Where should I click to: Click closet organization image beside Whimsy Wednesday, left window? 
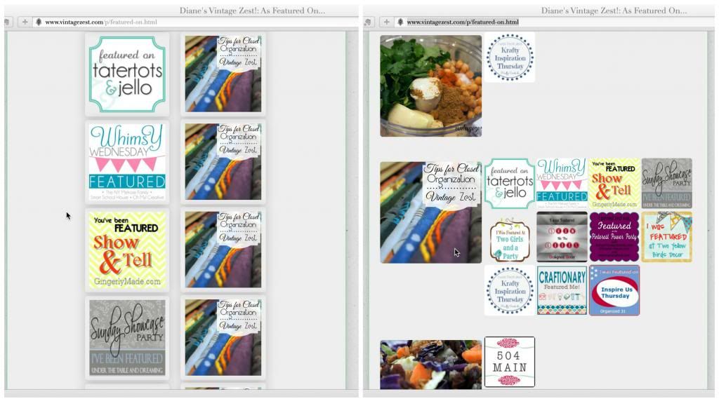click(223, 162)
